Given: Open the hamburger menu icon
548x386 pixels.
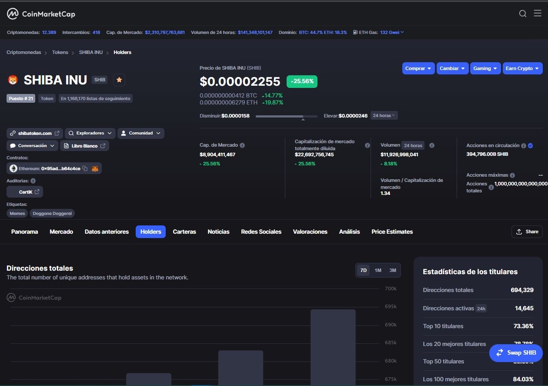Looking at the screenshot, I should click(538, 13).
